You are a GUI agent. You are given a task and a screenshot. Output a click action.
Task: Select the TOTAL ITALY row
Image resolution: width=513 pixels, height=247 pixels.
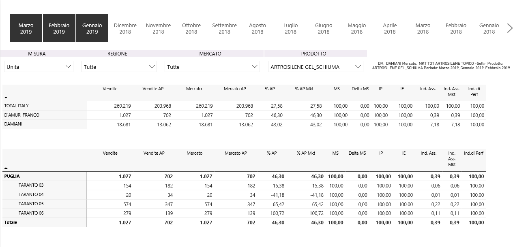click(x=17, y=106)
